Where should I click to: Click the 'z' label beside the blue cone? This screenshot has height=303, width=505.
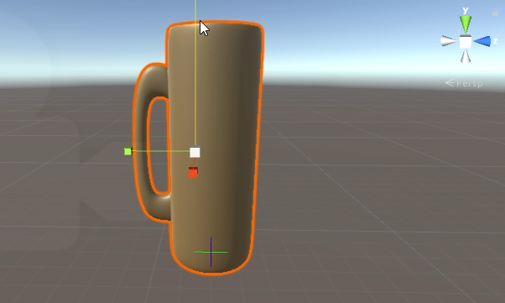[x=495, y=41]
